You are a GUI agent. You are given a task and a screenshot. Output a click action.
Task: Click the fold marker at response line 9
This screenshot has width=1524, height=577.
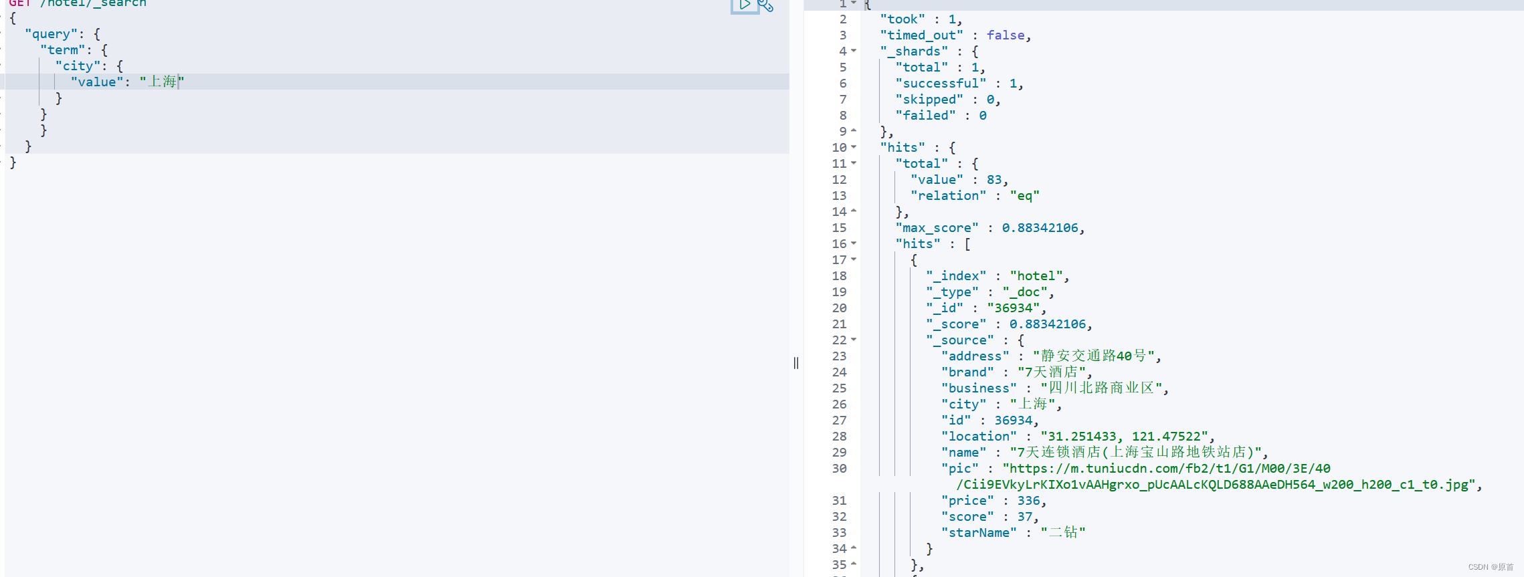click(x=854, y=131)
